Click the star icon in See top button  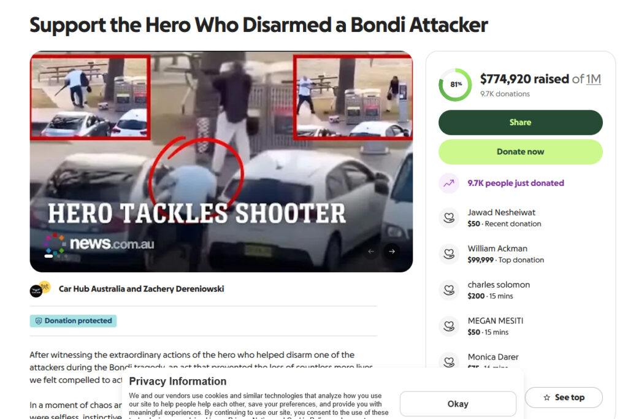(546, 398)
